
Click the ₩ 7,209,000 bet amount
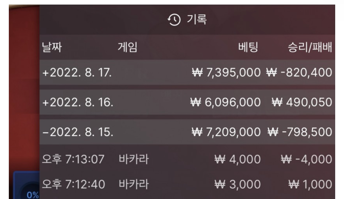[x=226, y=132]
